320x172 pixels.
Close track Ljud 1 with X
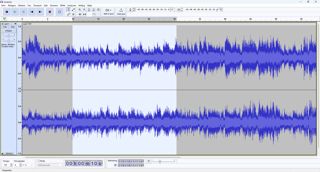click(2, 24)
